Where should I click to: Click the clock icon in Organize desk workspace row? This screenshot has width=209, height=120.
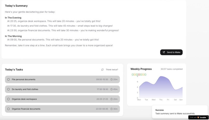[x=112, y=99]
